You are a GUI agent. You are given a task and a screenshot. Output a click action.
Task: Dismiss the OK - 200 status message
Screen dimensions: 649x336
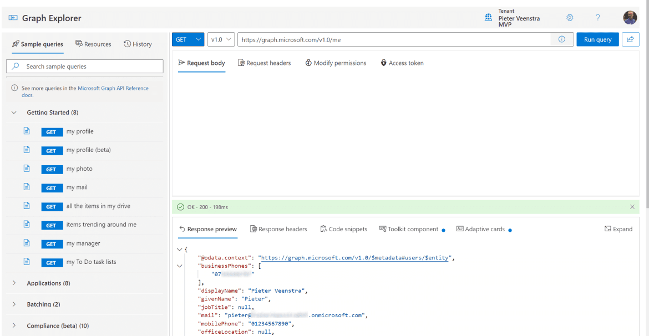tap(632, 206)
